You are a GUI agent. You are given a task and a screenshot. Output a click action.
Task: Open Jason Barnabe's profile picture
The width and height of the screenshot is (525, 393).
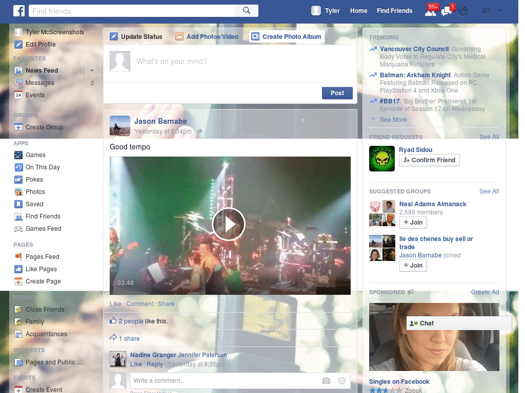pyautogui.click(x=120, y=126)
